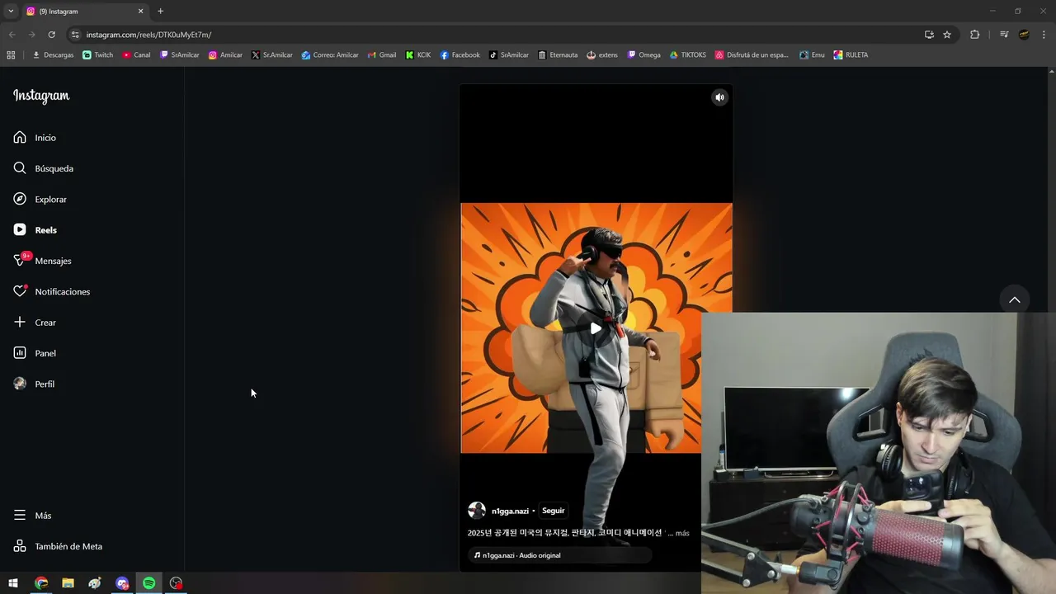1056x594 pixels.
Task: Open browser extensions puzzle icon
Action: 974,35
